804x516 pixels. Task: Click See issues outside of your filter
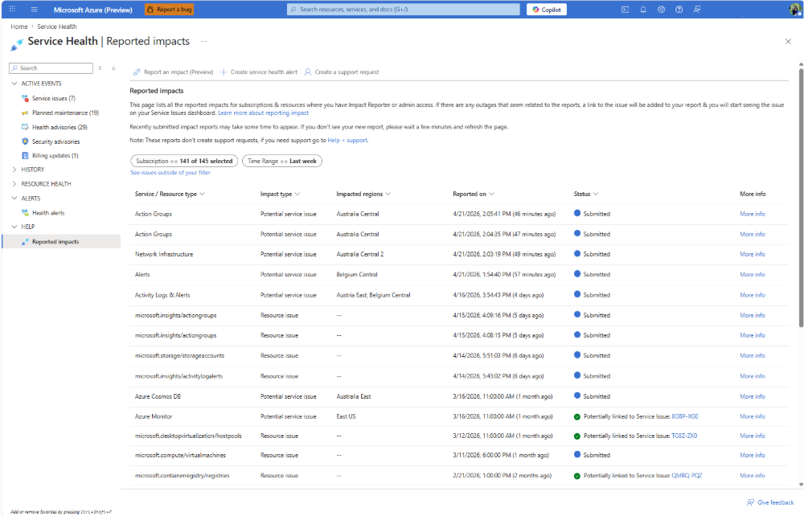coord(170,173)
